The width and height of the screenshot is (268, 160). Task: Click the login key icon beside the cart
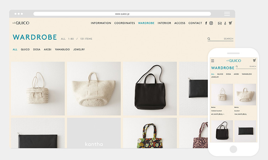coord(225,23)
